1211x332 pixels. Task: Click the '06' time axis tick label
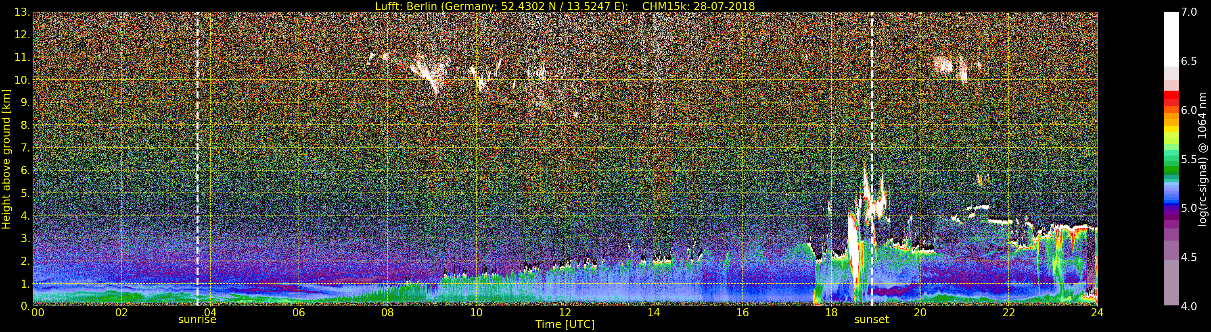pos(299,313)
